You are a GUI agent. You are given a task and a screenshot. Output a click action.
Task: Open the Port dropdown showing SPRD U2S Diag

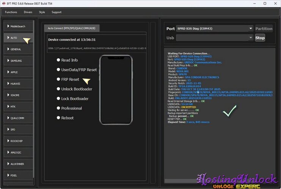(x=215, y=29)
